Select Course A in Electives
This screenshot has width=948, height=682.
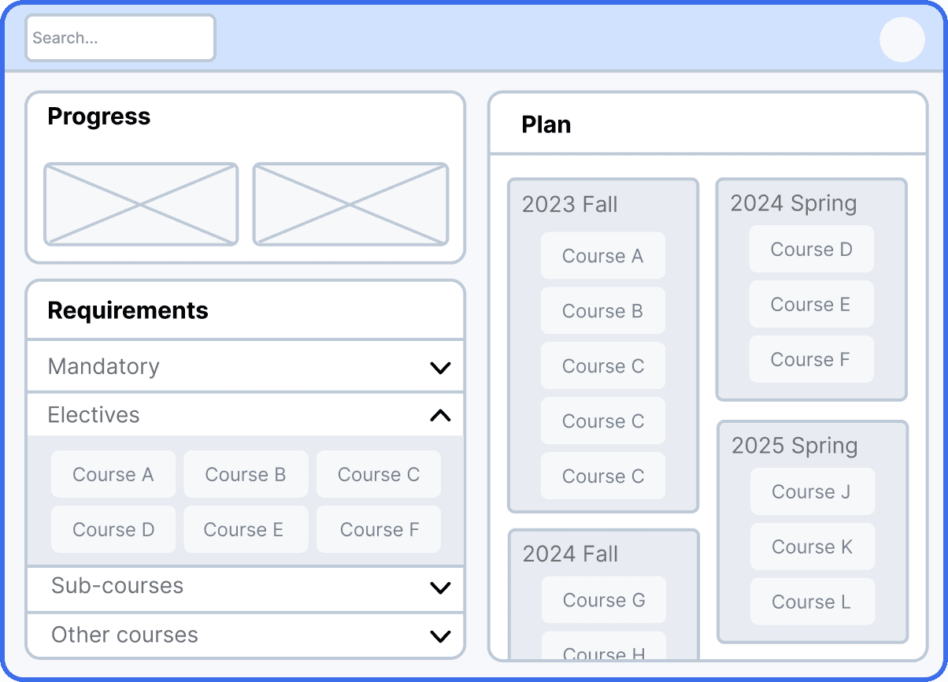click(113, 474)
